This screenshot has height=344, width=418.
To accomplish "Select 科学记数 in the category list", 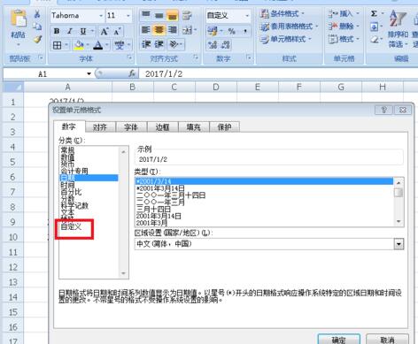I will pyautogui.click(x=74, y=205).
